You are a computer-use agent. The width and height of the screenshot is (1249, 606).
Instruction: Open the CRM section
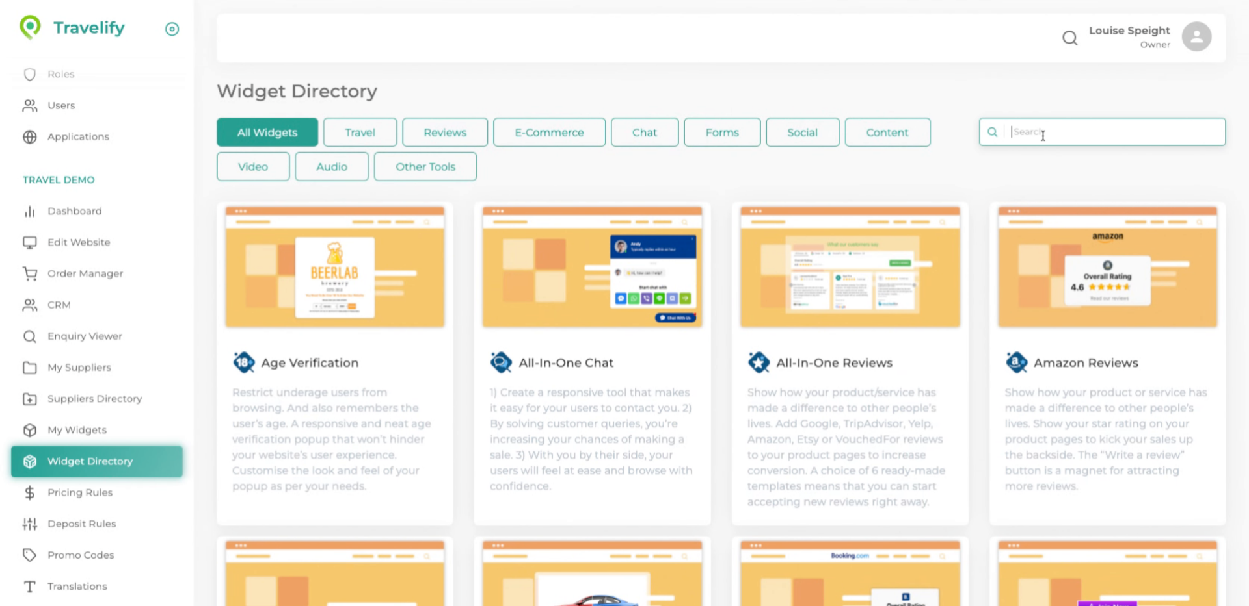click(59, 305)
